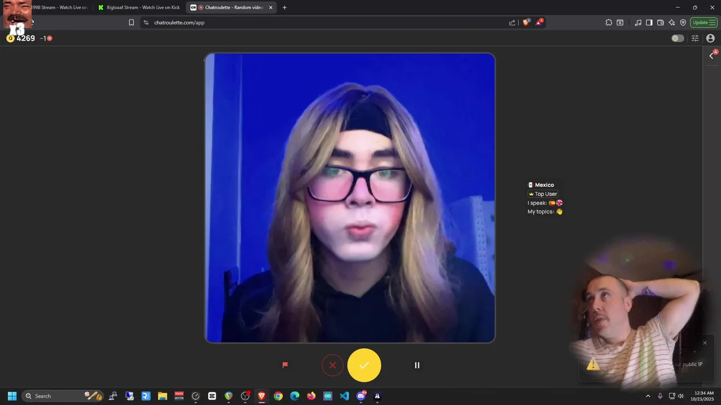Screen dimensions: 721x405
Task: Pause the Chatroulette session
Action: coord(417,365)
